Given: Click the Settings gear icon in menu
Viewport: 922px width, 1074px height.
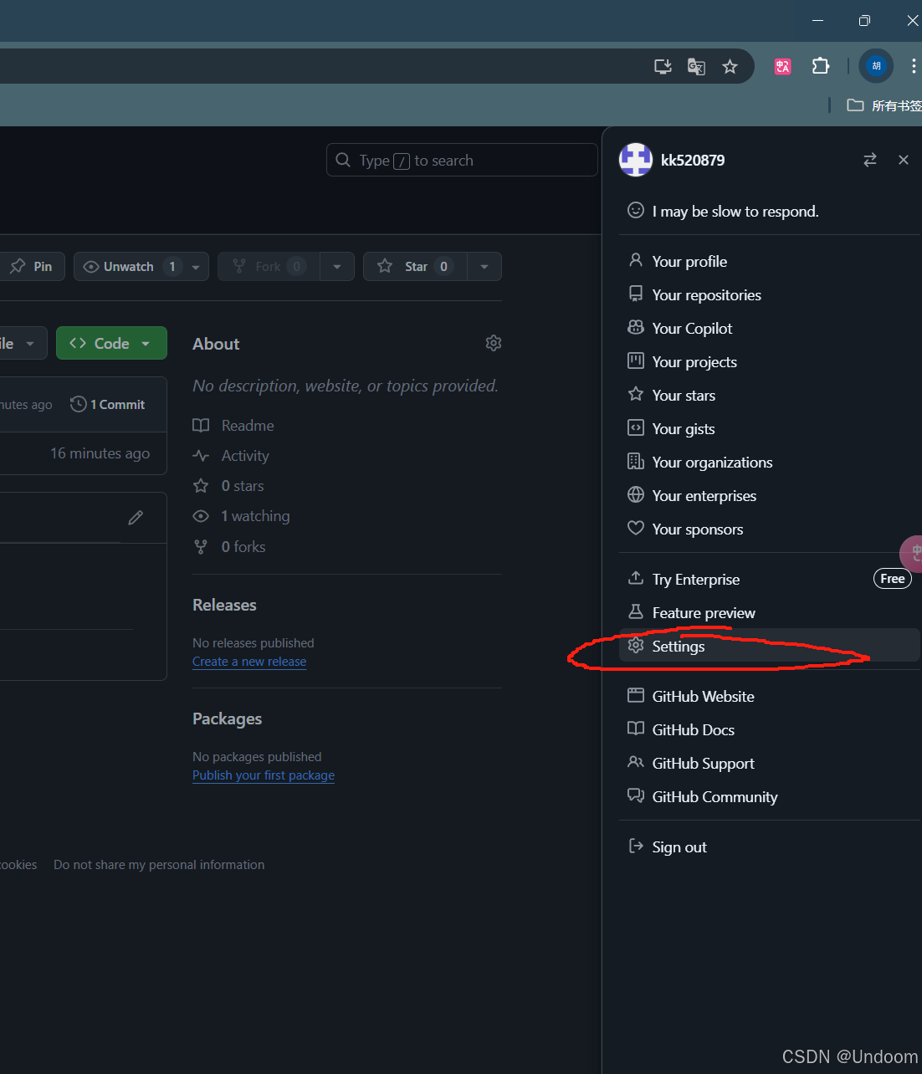Looking at the screenshot, I should click(636, 645).
